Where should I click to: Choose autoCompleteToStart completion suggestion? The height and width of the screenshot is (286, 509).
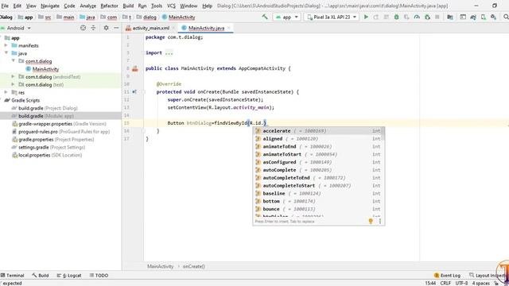click(x=318, y=185)
